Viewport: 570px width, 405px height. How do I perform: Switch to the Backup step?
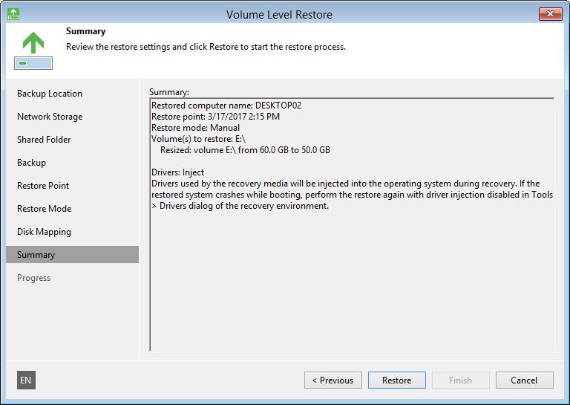click(x=31, y=163)
